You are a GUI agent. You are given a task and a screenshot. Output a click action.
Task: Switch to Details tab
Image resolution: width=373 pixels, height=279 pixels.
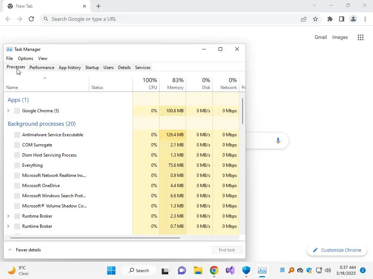click(125, 68)
